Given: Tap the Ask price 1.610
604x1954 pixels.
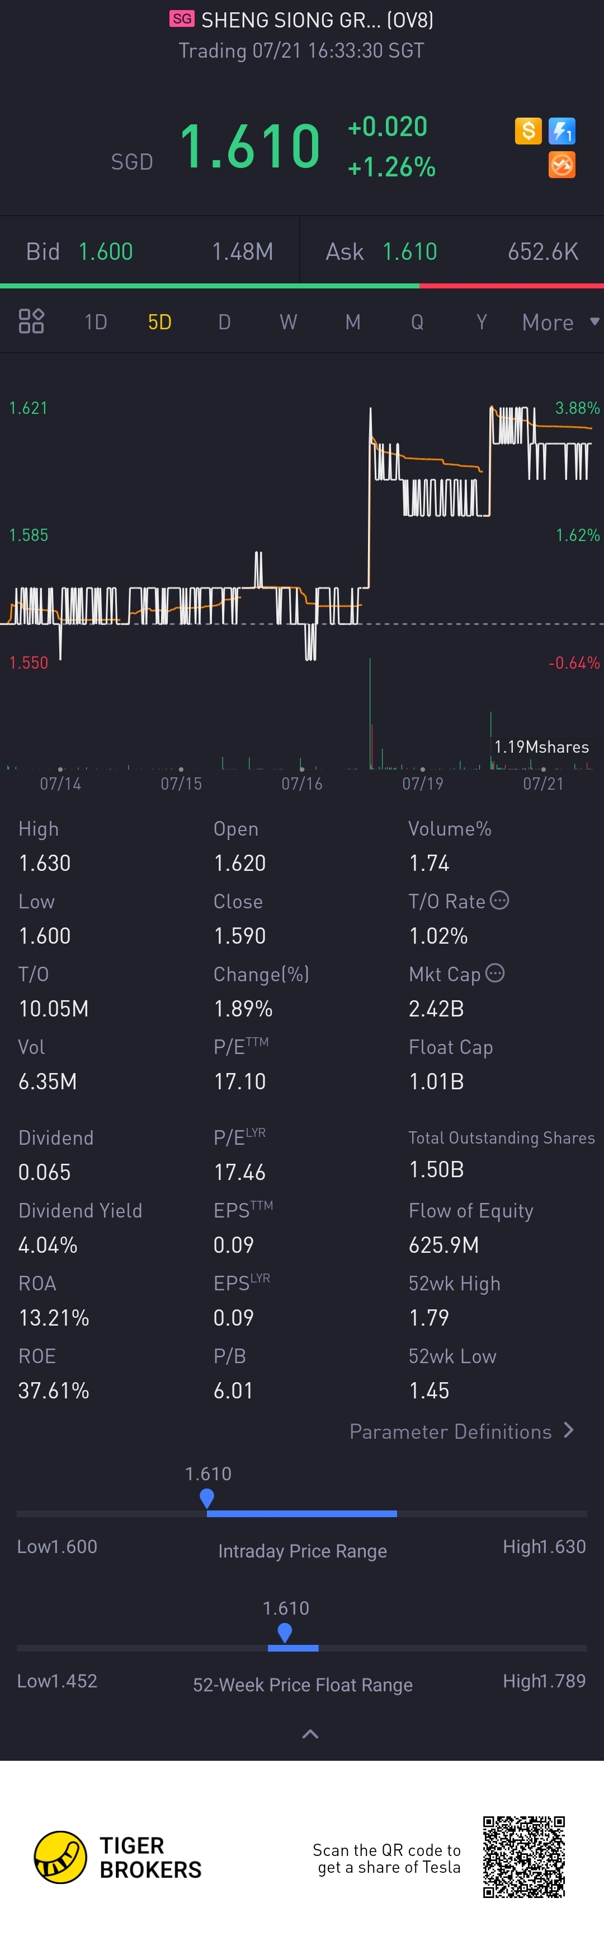Looking at the screenshot, I should (410, 251).
